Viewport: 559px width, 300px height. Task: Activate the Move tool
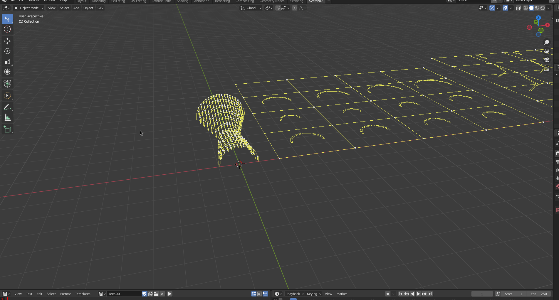pos(7,41)
